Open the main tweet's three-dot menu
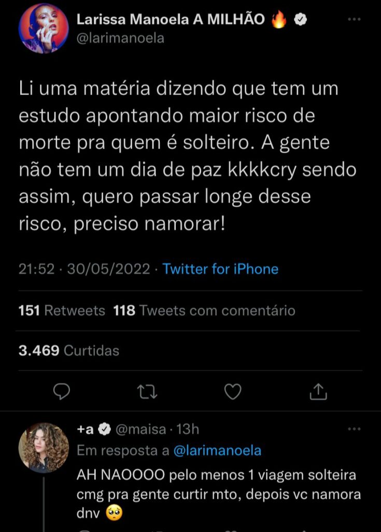The height and width of the screenshot is (532, 381). click(x=354, y=19)
